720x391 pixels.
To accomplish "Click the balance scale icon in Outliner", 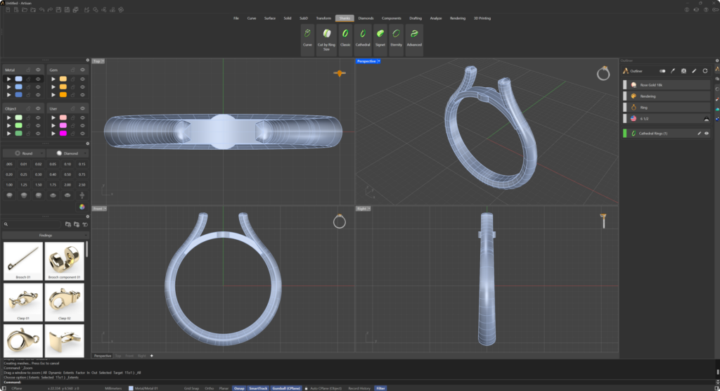I will pos(683,71).
